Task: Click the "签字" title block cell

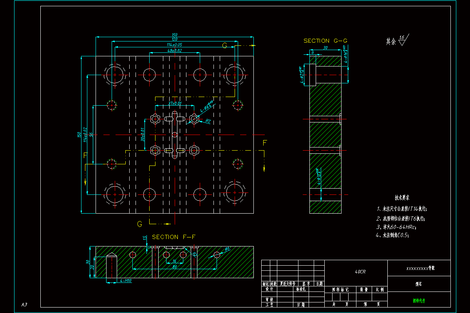Action: pos(306,284)
